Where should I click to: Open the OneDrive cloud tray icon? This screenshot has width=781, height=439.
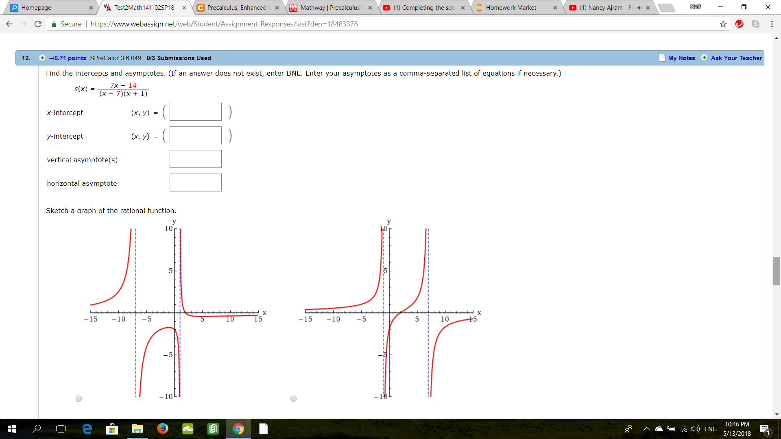pos(659,429)
